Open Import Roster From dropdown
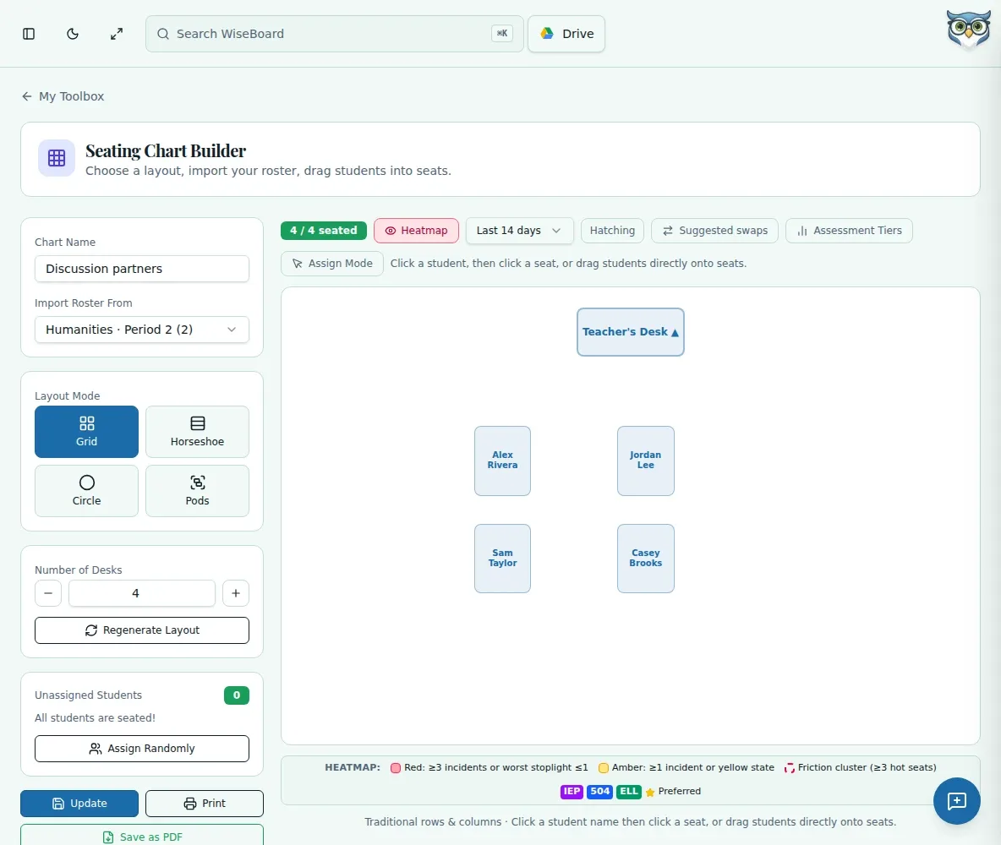Viewport: 1001px width, 845px height. coord(142,330)
